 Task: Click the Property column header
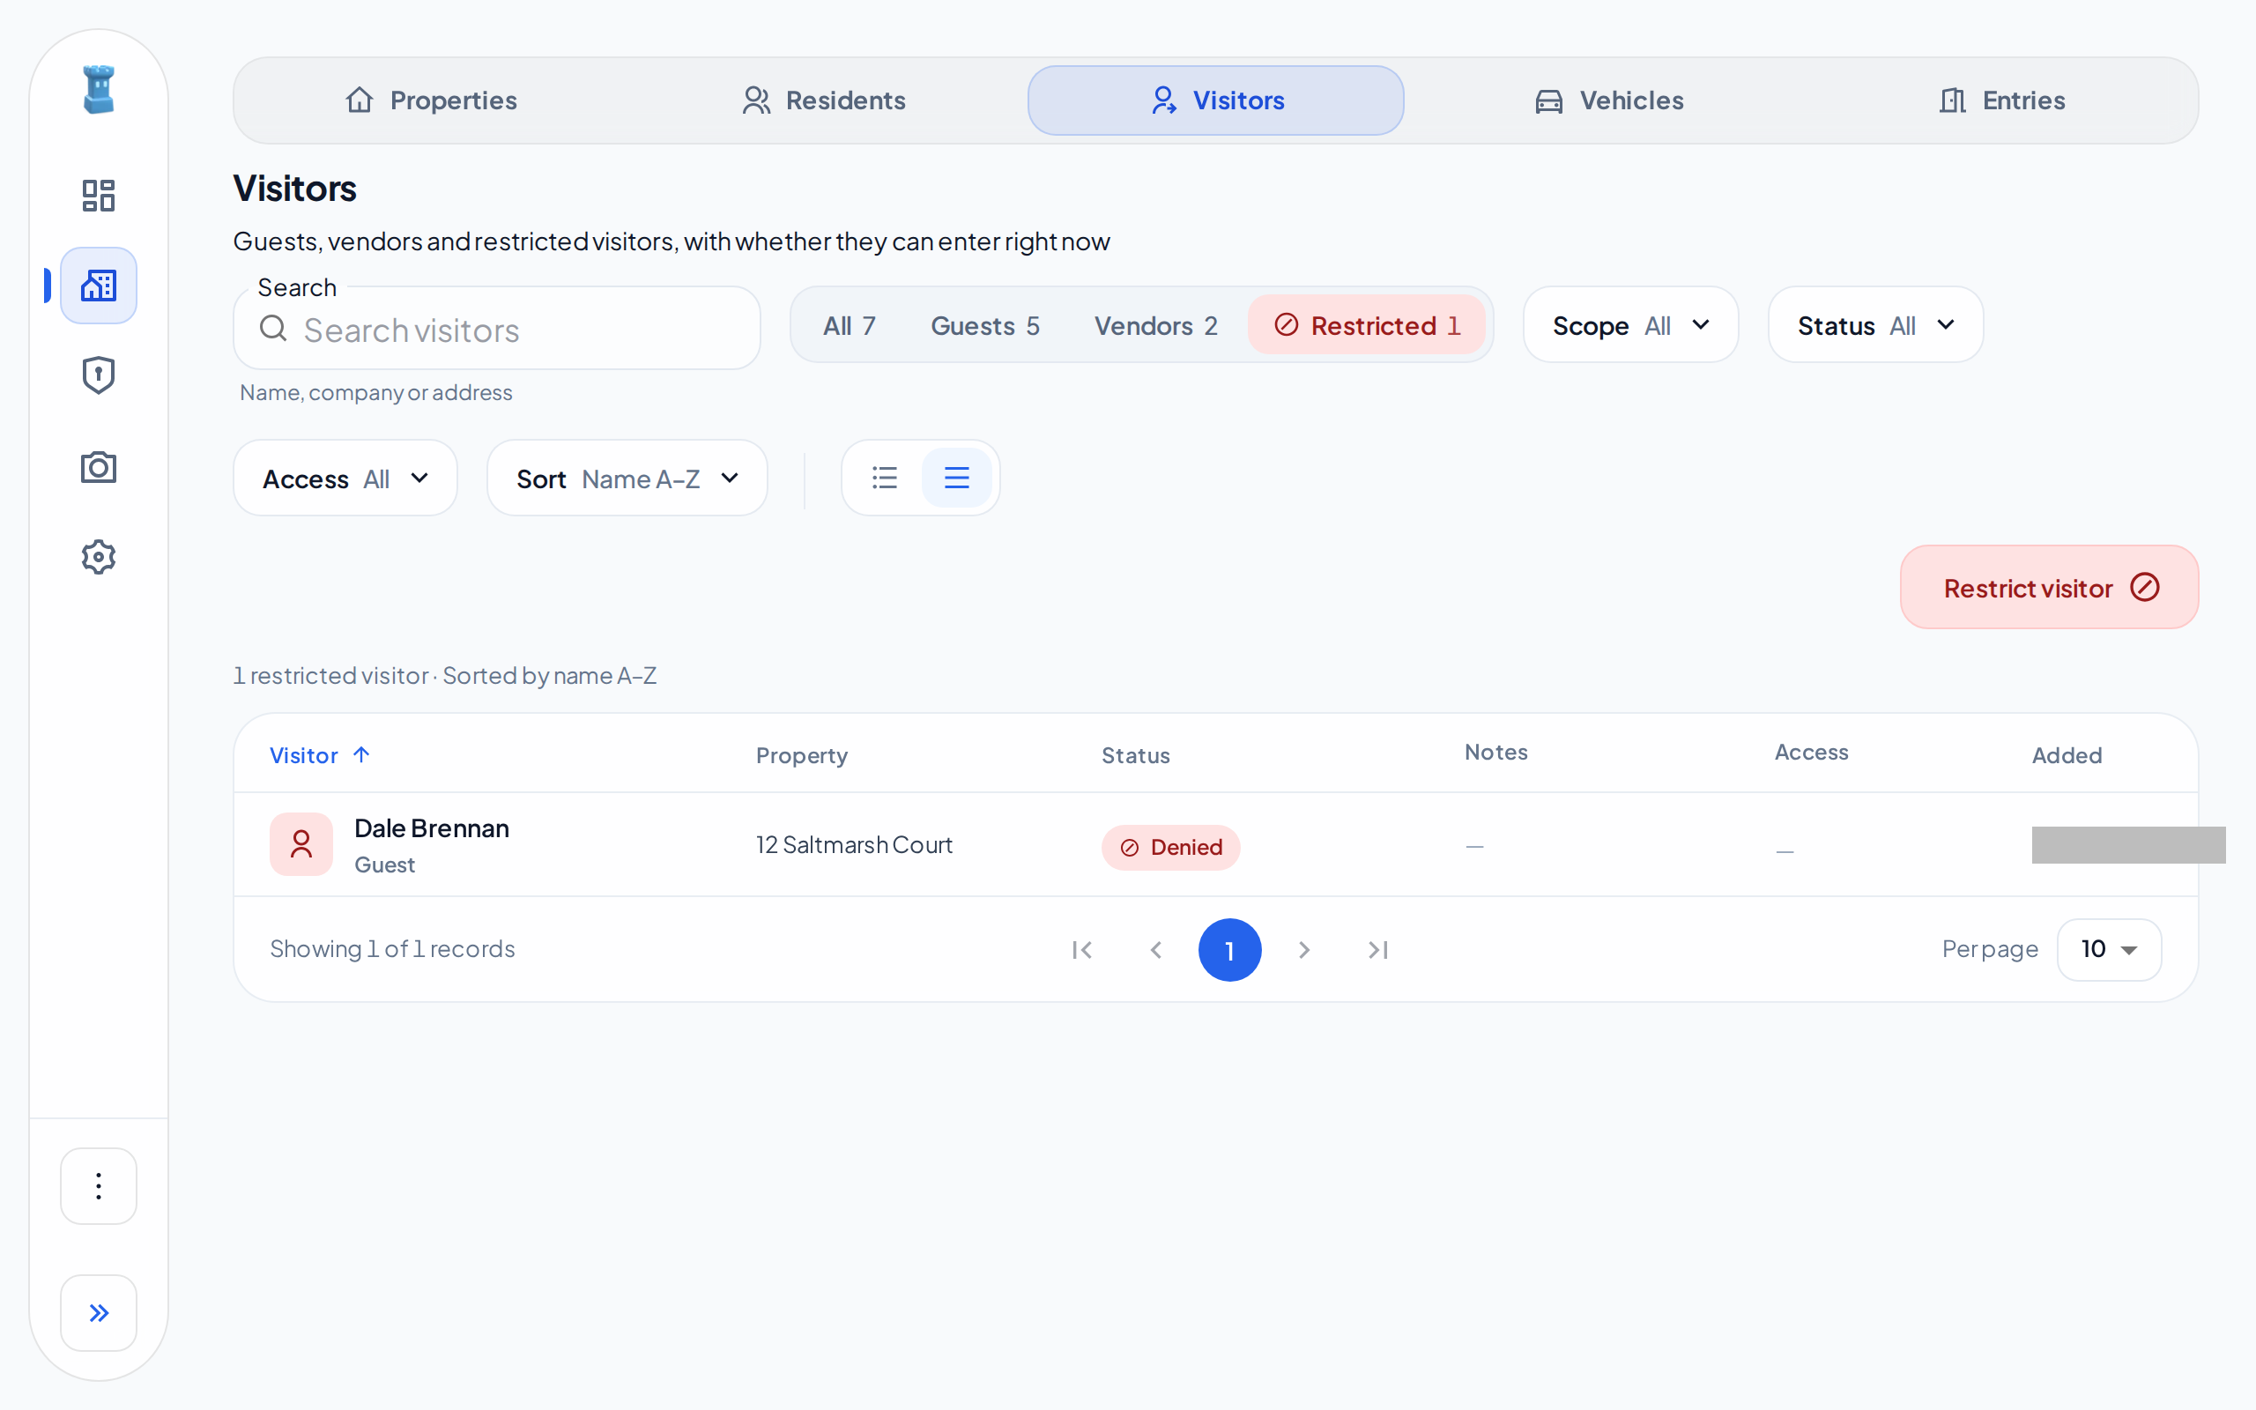pyautogui.click(x=802, y=755)
